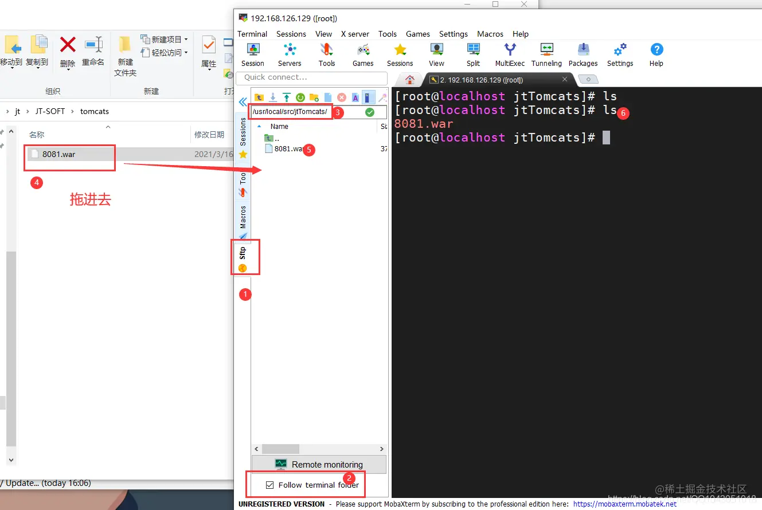Confirm the SFTP path with green checkmark

[x=370, y=112]
